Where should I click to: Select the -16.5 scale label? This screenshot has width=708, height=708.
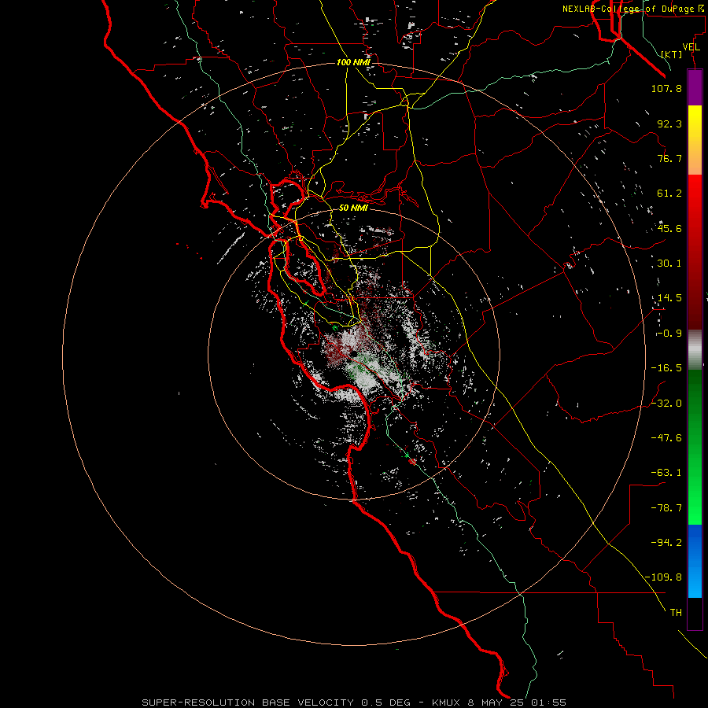[666, 368]
